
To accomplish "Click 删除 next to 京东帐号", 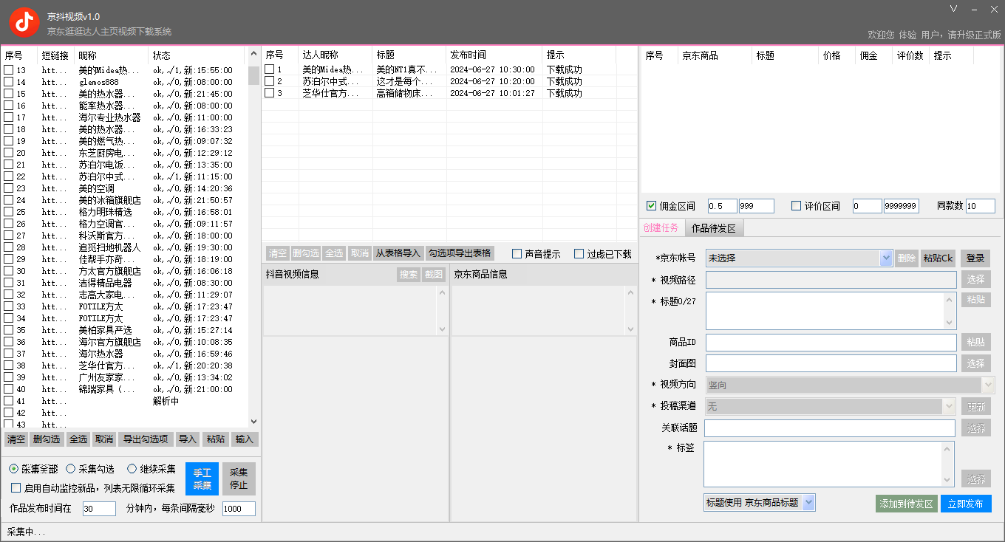I will (907, 258).
